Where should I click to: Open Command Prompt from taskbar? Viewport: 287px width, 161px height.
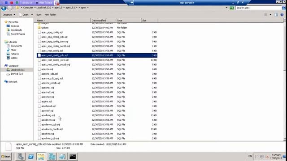point(73,157)
